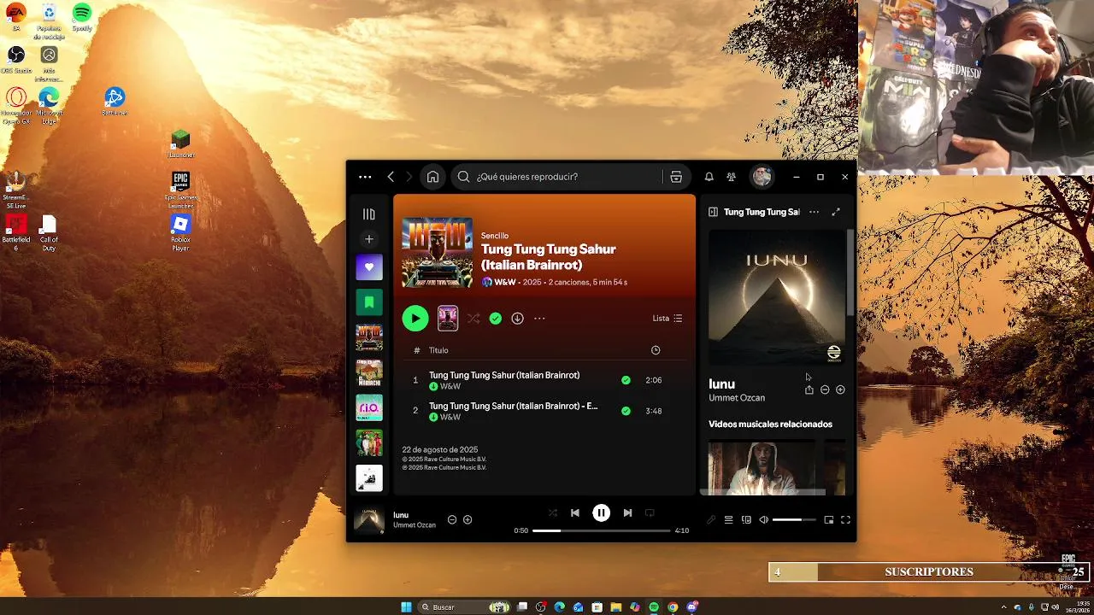Toggle repeat in the player controls
This screenshot has width=1094, height=615.
[650, 512]
